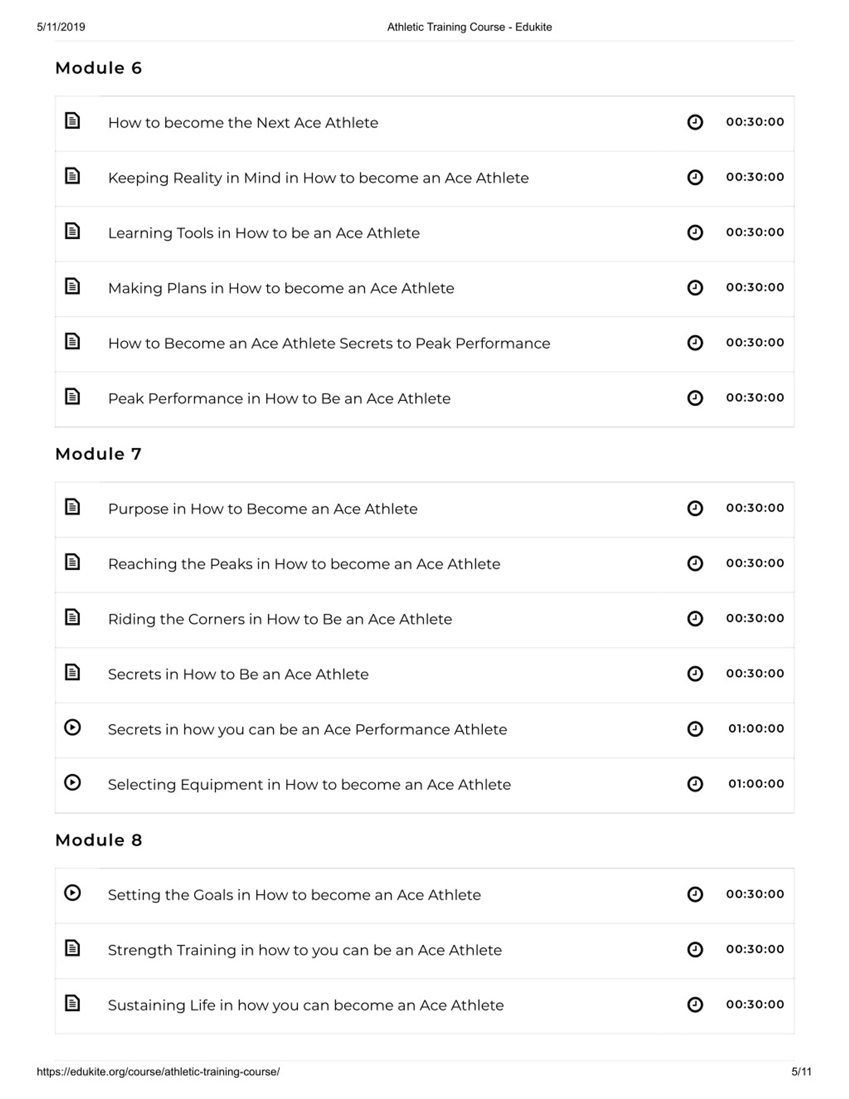This screenshot has height=1099, width=849.
Task: Click clock icon on 'Purpose in How to Become' row
Action: point(695,508)
